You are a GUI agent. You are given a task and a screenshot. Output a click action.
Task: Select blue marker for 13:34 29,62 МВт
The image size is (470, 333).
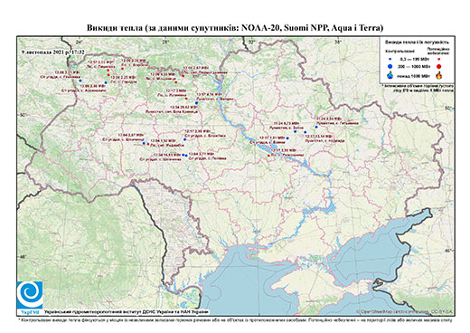[196, 103]
